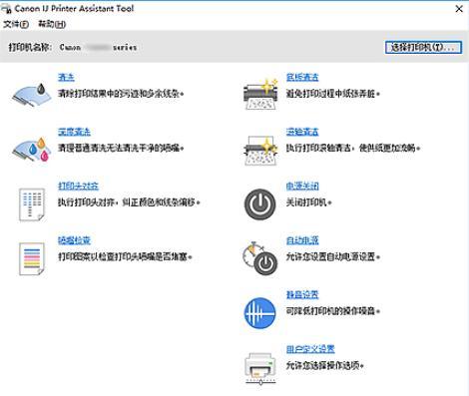Image resolution: width=469 pixels, height=396 pixels.
Task: Open the 文件(F) File menu
Action: coord(16,24)
